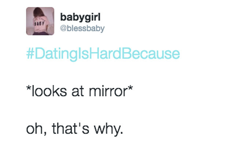The image size is (229, 152).
Task: Click the word 'oh,' in the tweet
Action: pos(37,129)
